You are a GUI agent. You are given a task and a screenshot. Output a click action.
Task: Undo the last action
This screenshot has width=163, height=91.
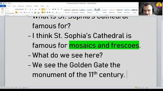point(6,3)
